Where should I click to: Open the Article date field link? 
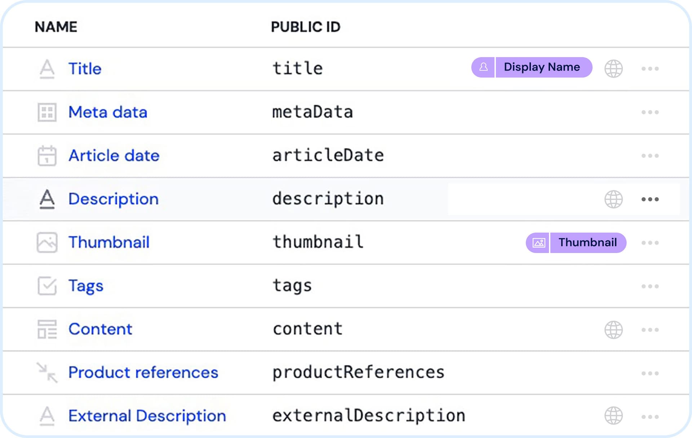(x=114, y=155)
